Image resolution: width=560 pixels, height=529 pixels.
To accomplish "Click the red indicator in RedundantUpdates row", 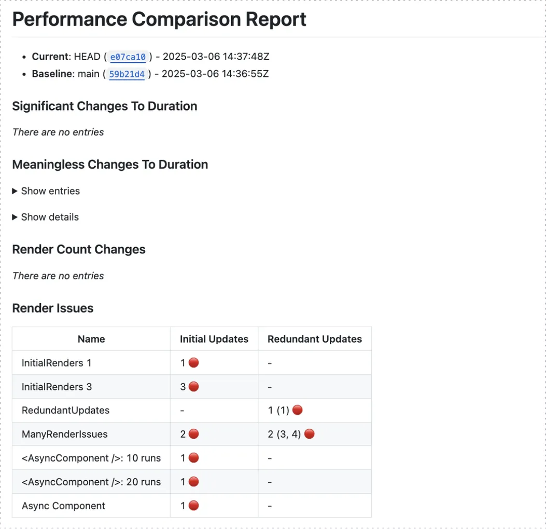I will [297, 410].
